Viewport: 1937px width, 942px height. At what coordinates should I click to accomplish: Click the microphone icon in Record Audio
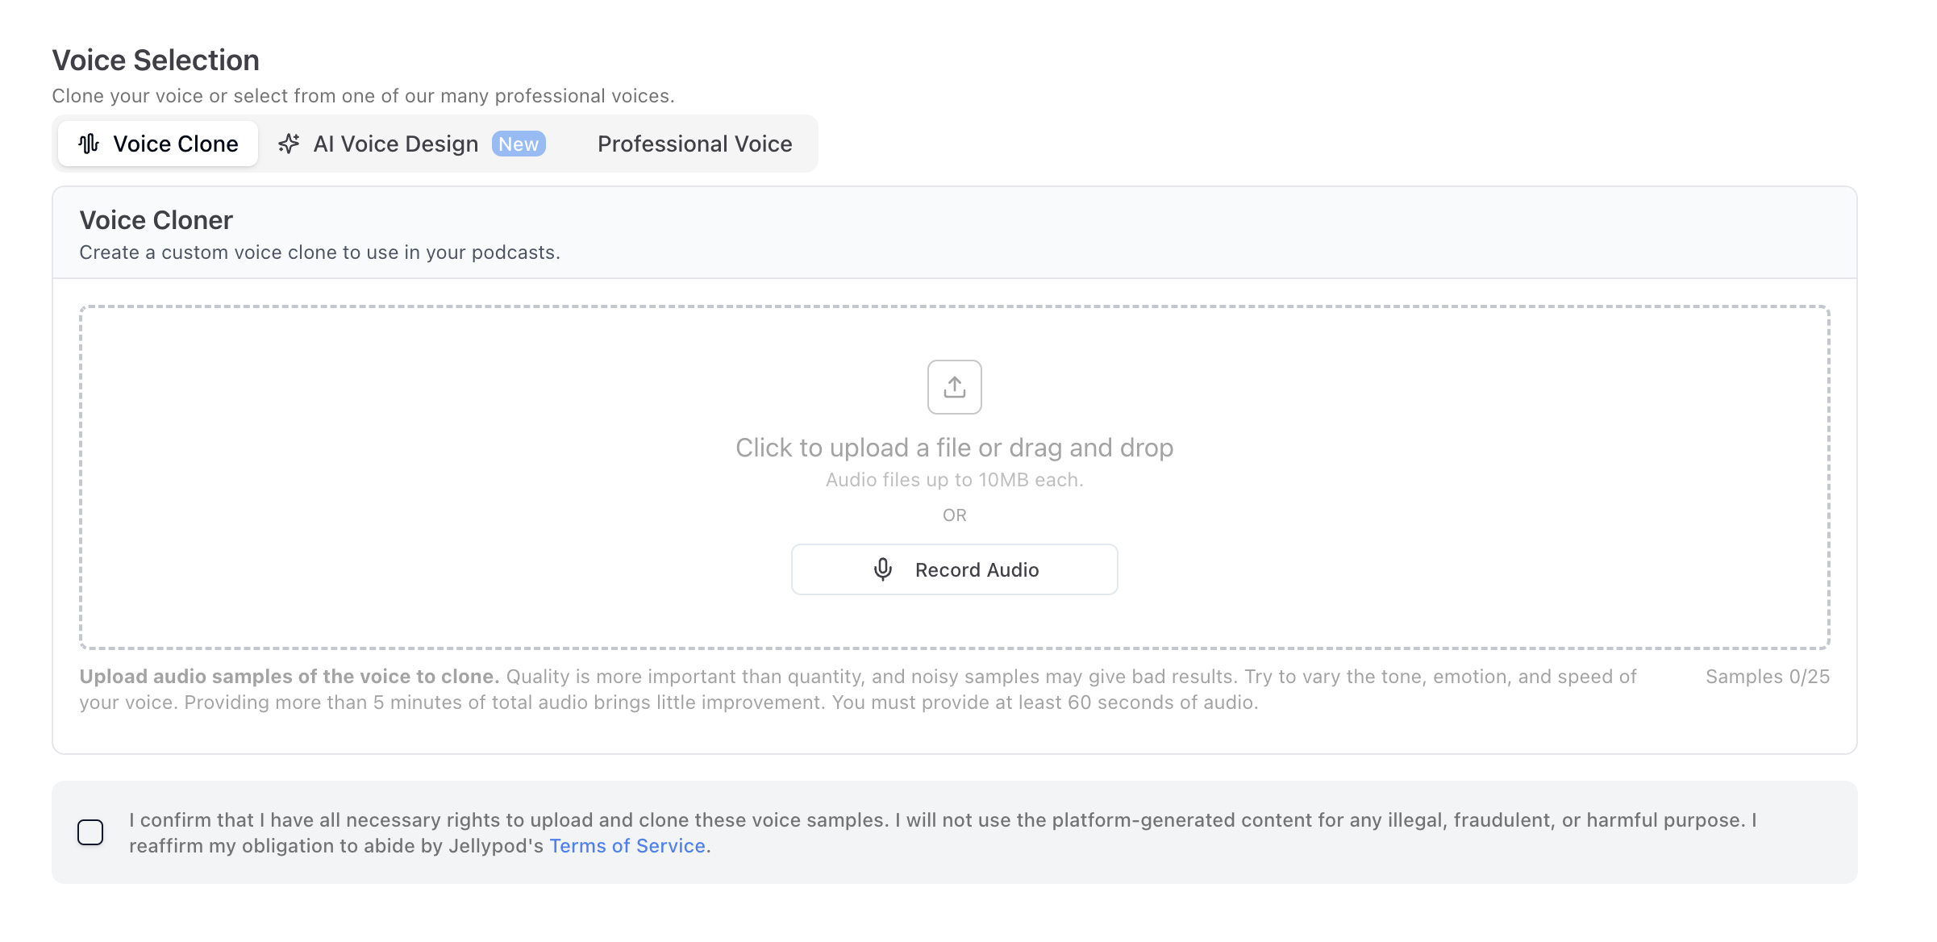(x=883, y=569)
